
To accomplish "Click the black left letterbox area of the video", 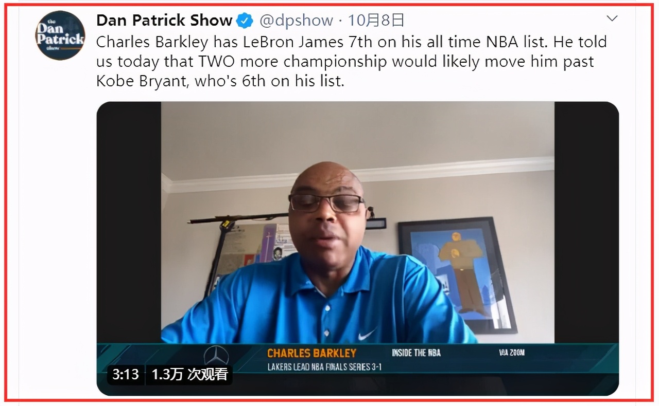I will (x=129, y=222).
